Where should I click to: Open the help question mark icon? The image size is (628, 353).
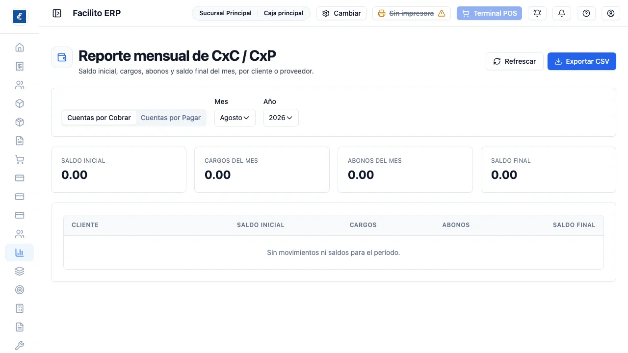pyautogui.click(x=586, y=13)
